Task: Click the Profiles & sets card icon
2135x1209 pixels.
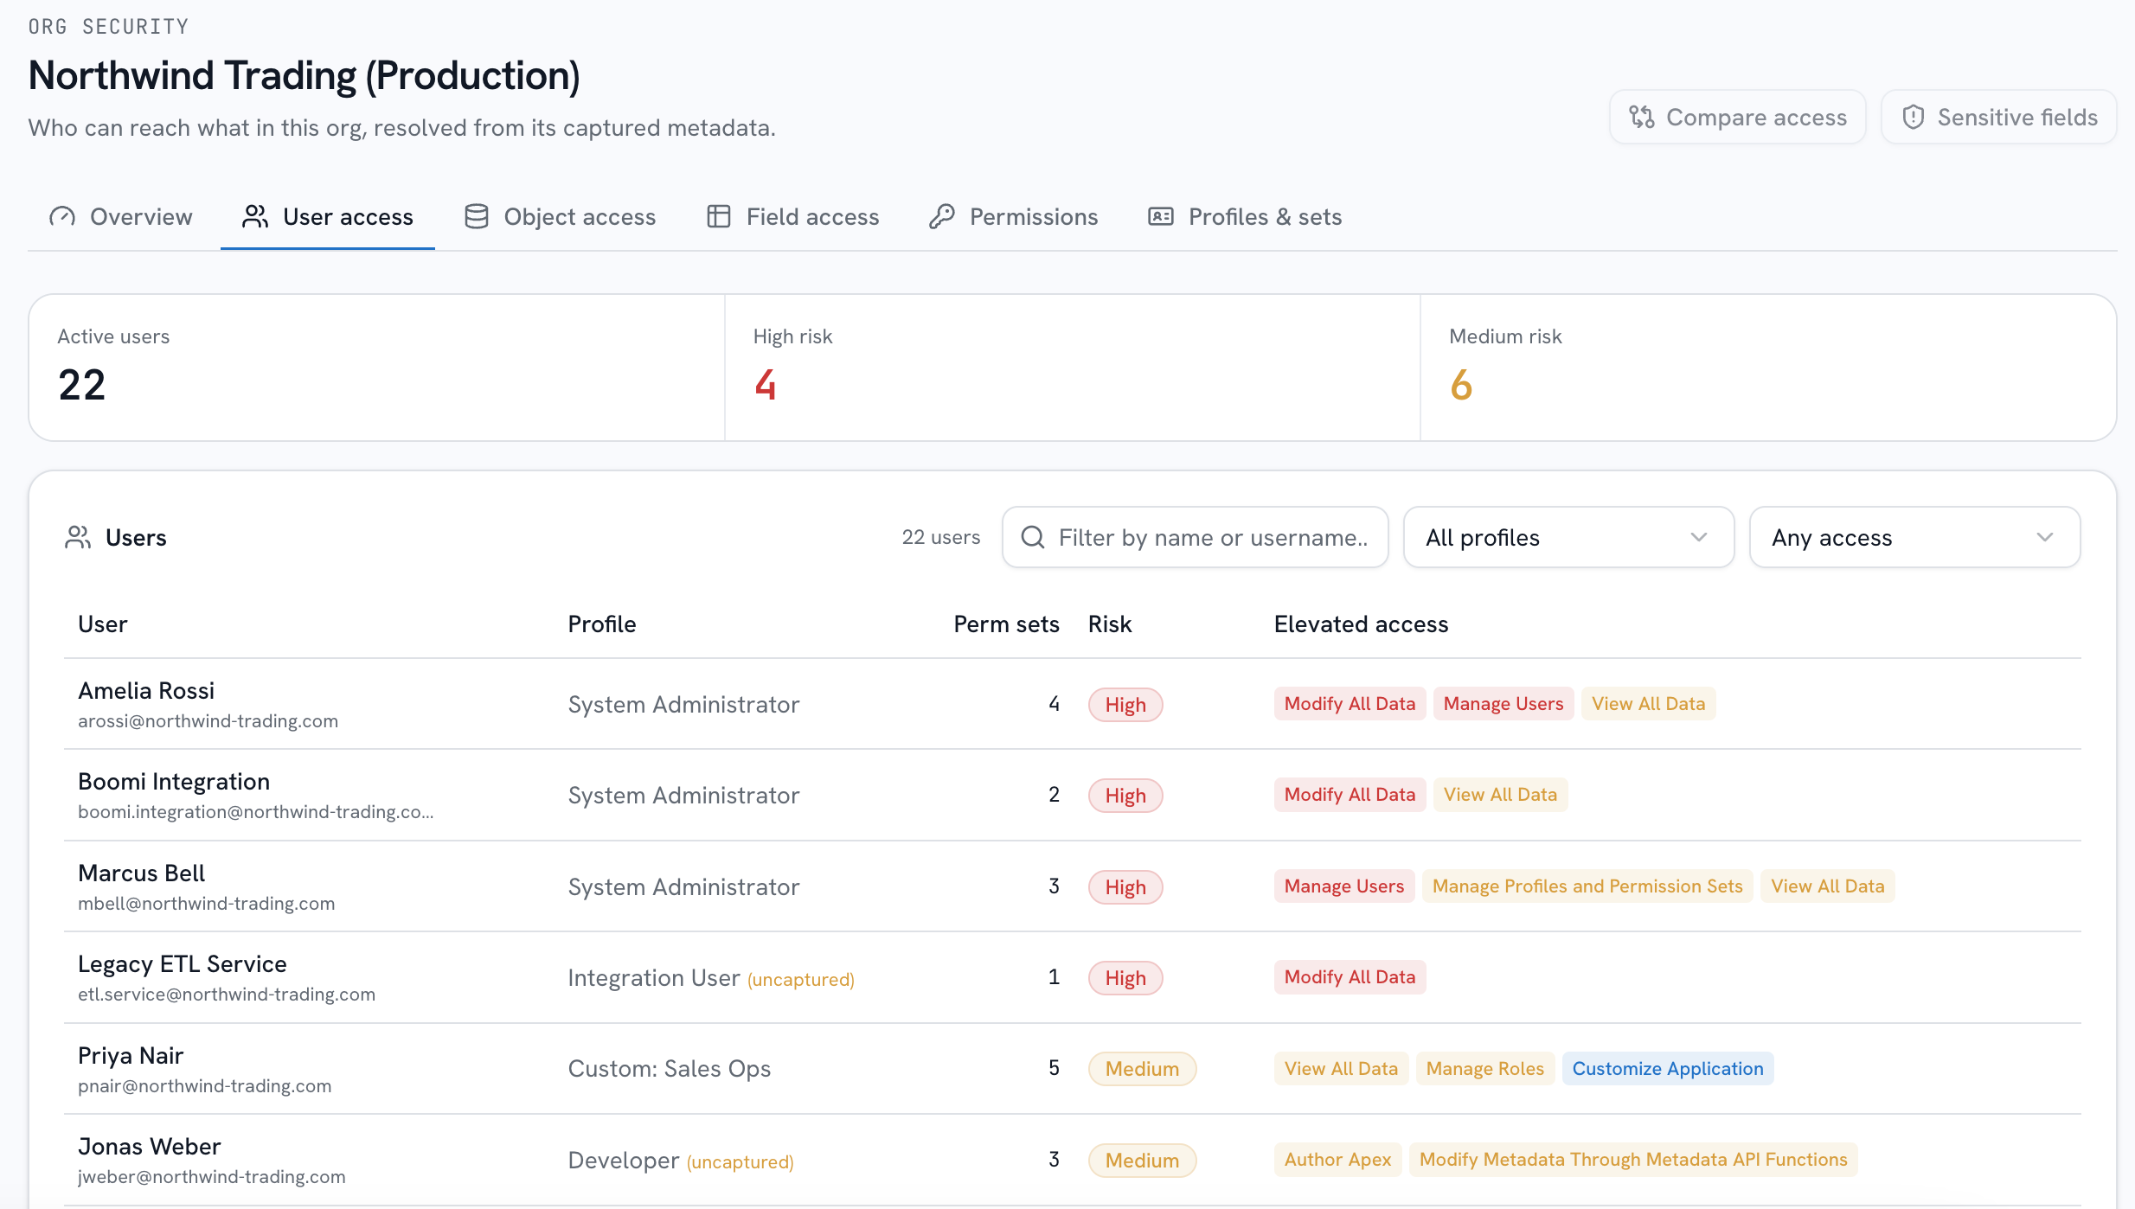Action: (1161, 216)
